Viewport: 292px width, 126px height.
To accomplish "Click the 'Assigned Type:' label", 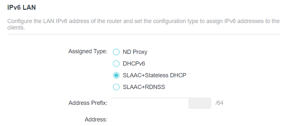I will [88, 51].
